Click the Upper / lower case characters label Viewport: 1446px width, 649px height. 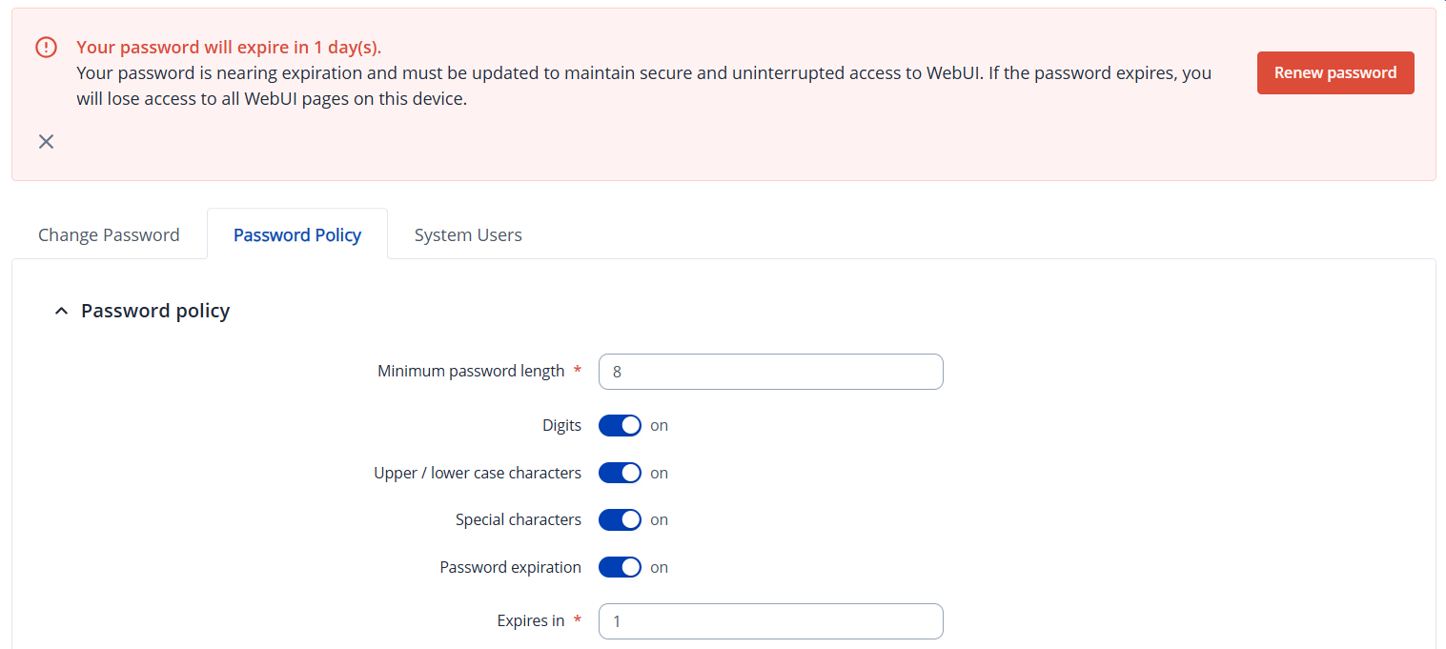click(478, 474)
